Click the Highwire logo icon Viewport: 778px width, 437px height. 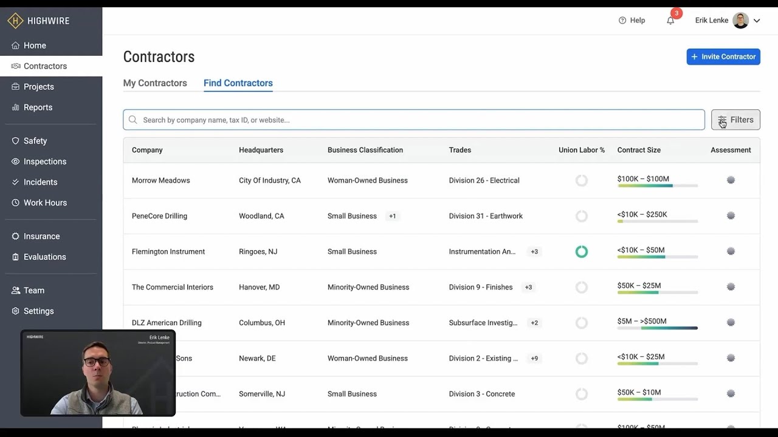coord(15,21)
